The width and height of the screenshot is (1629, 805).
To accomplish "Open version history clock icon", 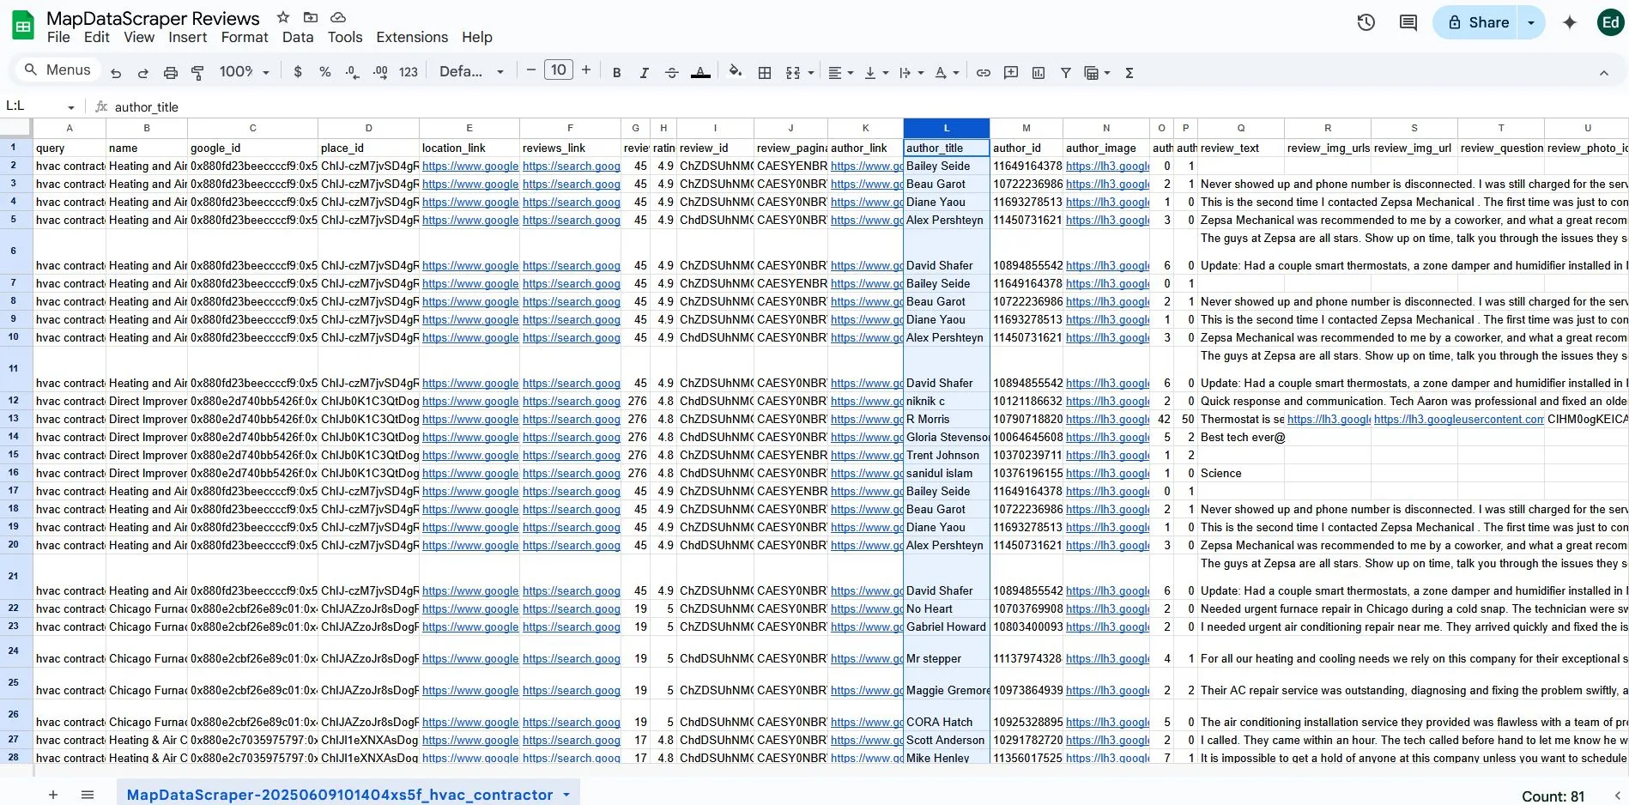I will [1366, 22].
